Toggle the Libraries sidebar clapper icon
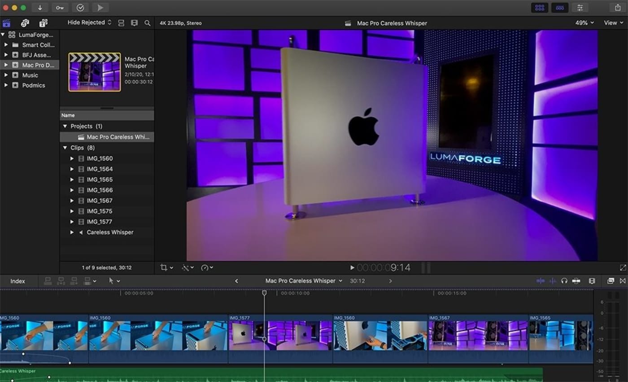Image resolution: width=628 pixels, height=382 pixels. pos(7,23)
